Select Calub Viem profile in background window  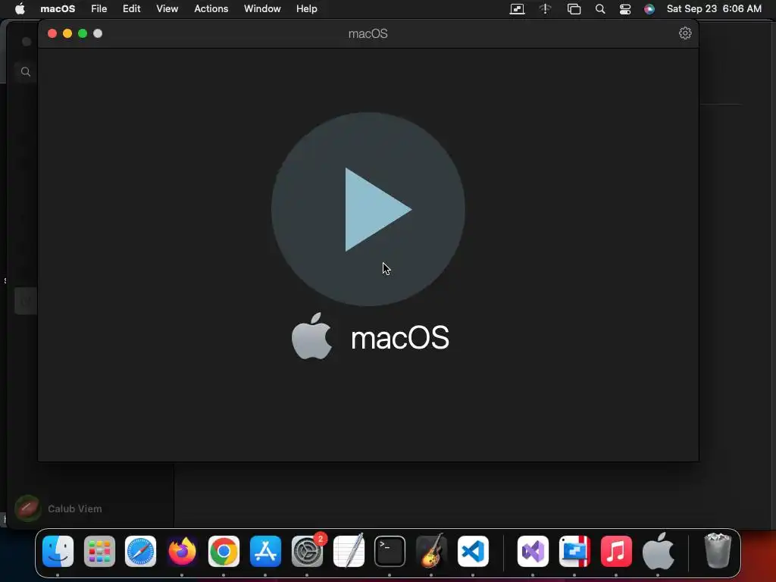(58, 508)
